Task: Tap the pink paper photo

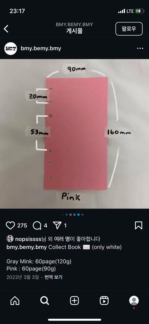Action: (74, 134)
